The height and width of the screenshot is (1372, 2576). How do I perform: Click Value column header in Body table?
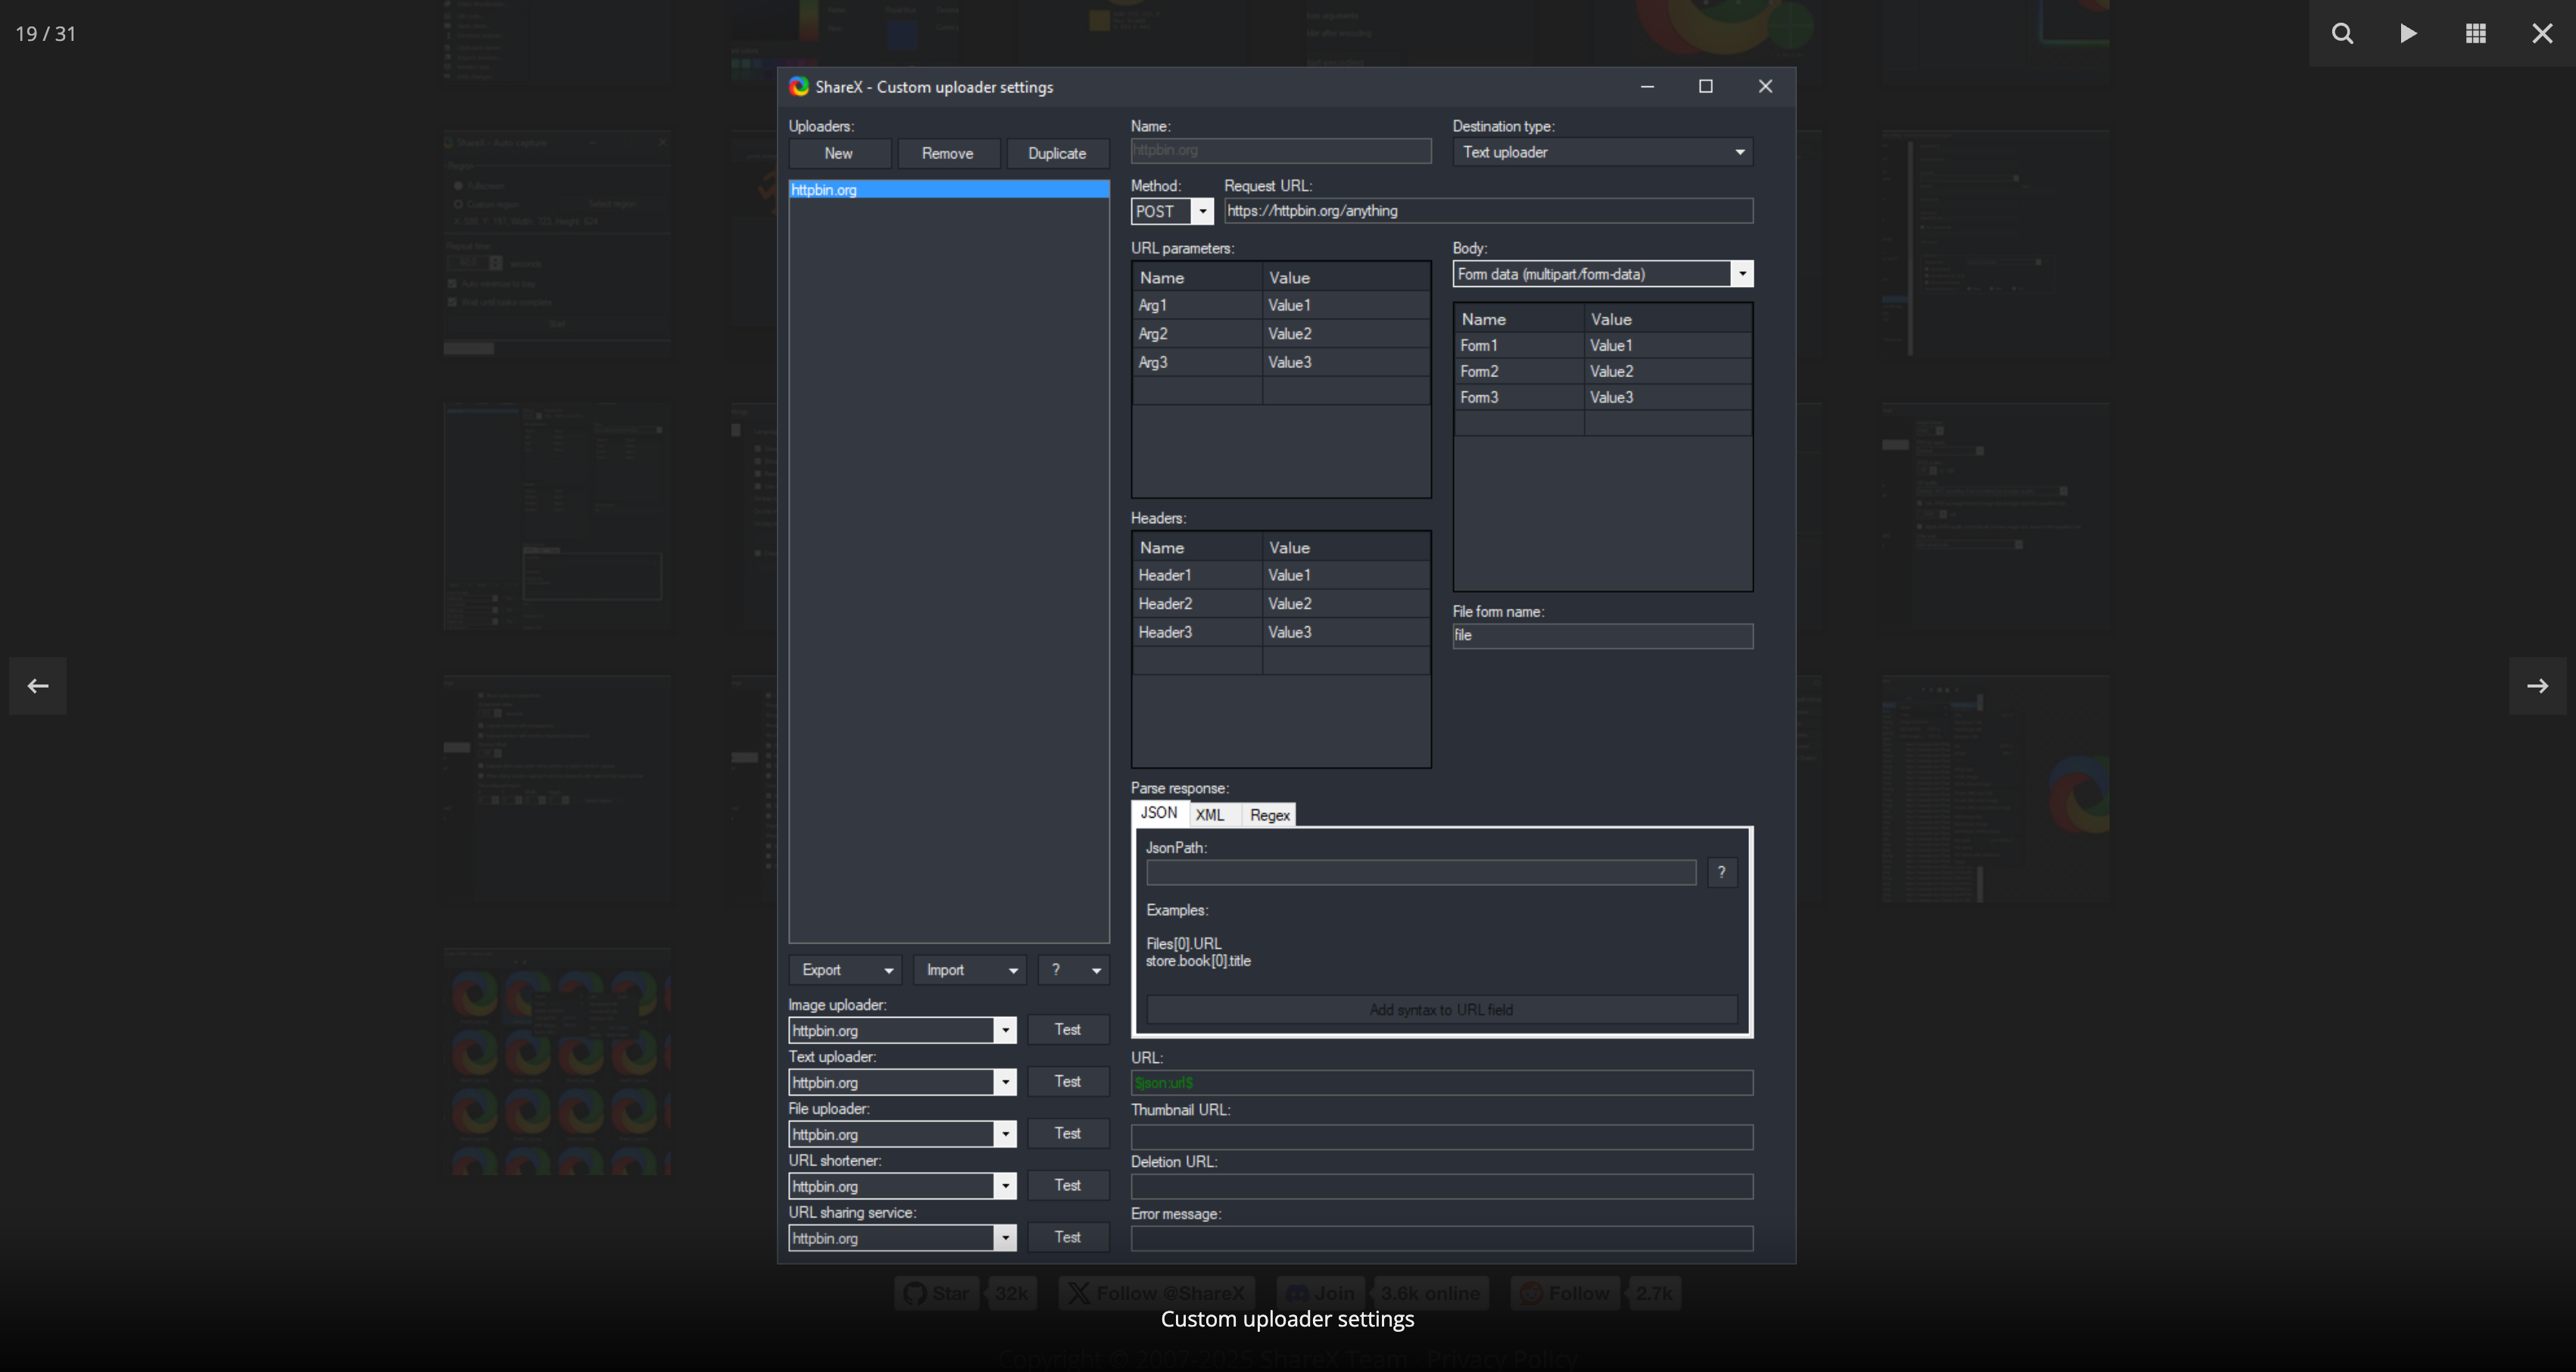click(1668, 320)
